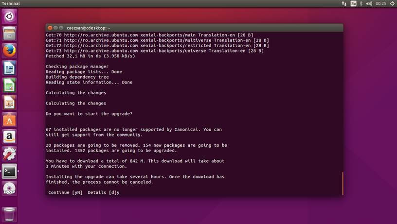This screenshot has width=397, height=224.
Task: Open the Files manager from launcher
Action: coord(9,34)
